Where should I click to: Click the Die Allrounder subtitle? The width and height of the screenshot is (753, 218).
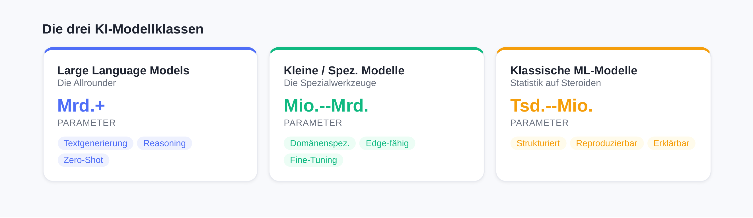(x=87, y=83)
